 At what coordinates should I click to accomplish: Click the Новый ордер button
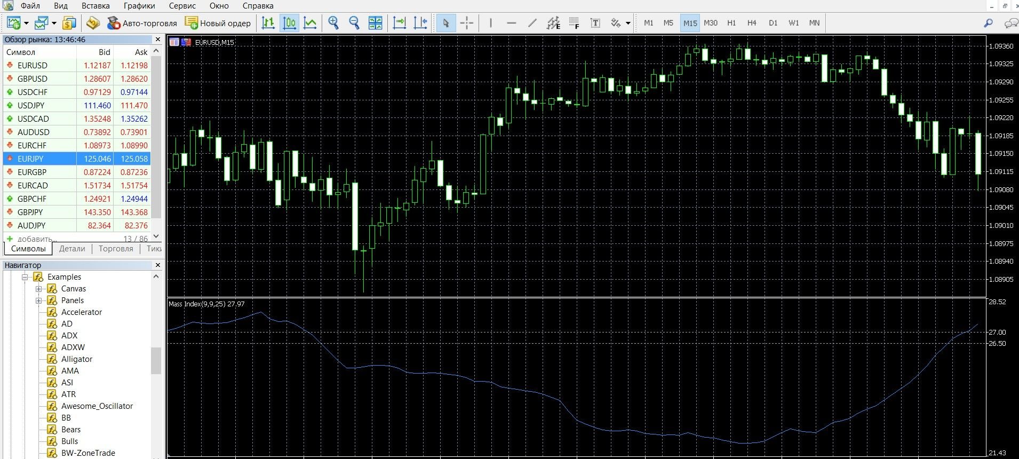pyautogui.click(x=218, y=23)
